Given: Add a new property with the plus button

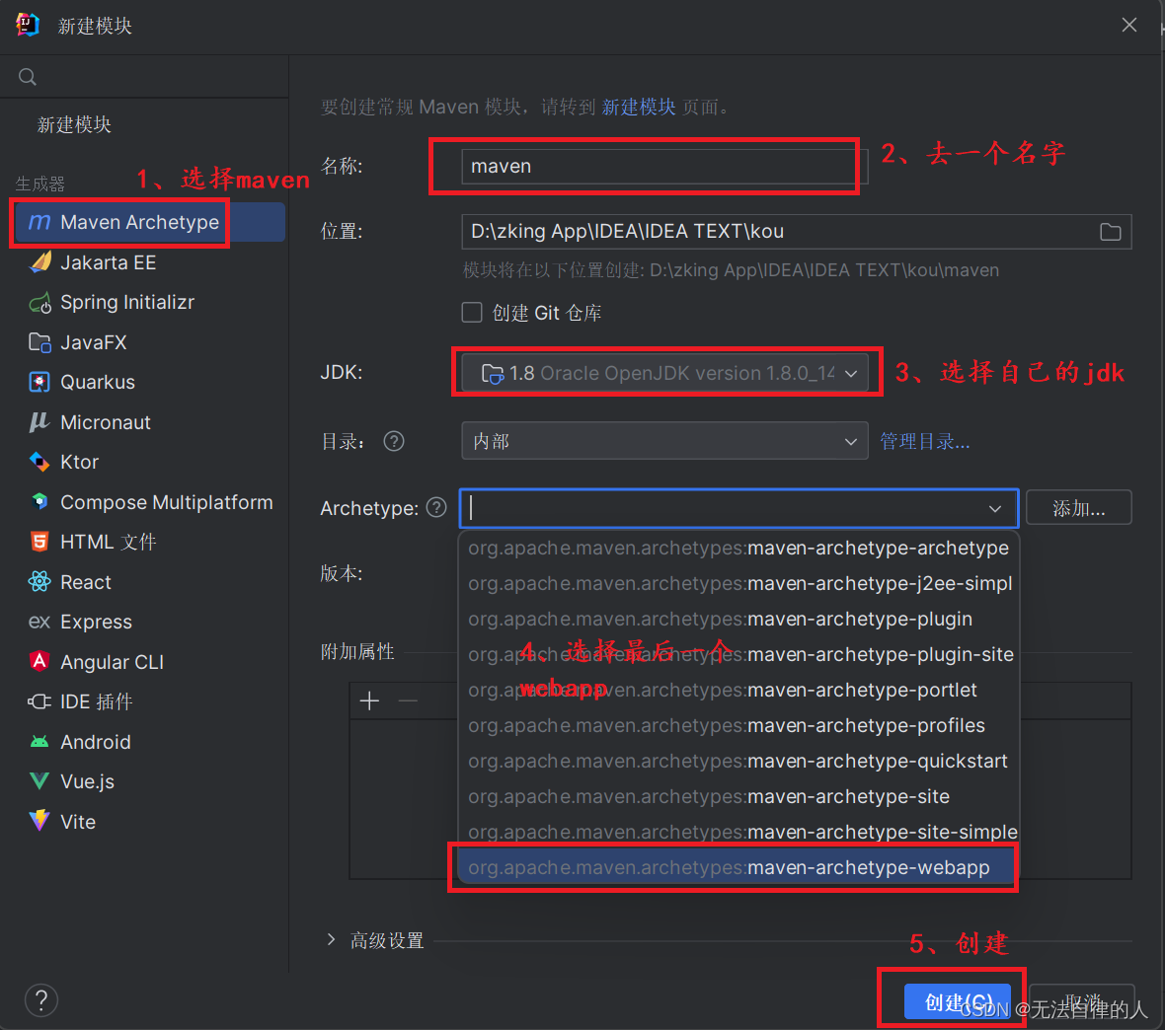Looking at the screenshot, I should [369, 700].
